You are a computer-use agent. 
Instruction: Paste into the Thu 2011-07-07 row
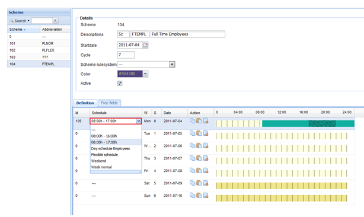pyautogui.click(x=199, y=158)
